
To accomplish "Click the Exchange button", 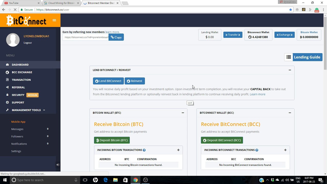I will pos(284,35).
